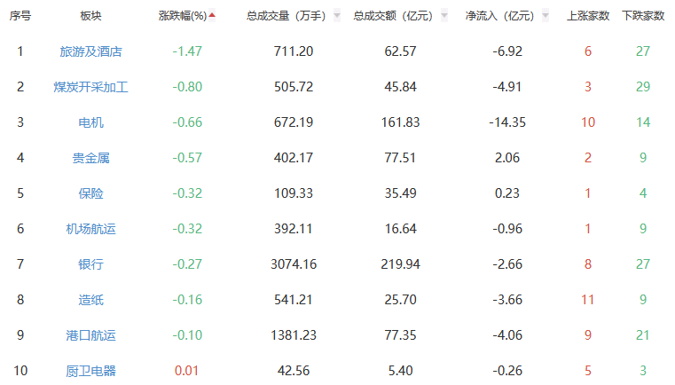Click the sort arrow beside 总成交量（万手）
The width and height of the screenshot is (675, 385).
(337, 16)
